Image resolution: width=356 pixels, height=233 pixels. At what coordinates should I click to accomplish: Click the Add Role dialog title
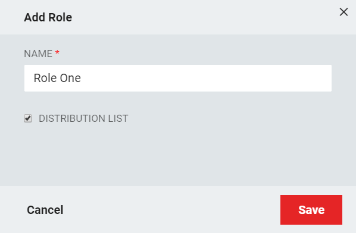click(x=48, y=17)
